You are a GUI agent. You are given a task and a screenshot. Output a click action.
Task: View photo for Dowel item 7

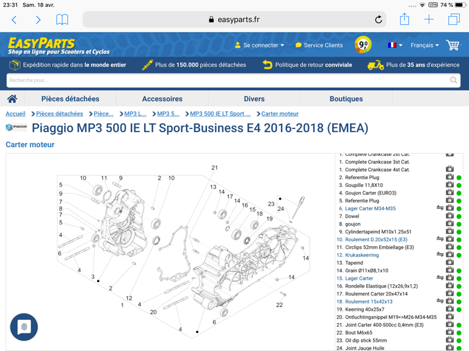click(449, 216)
